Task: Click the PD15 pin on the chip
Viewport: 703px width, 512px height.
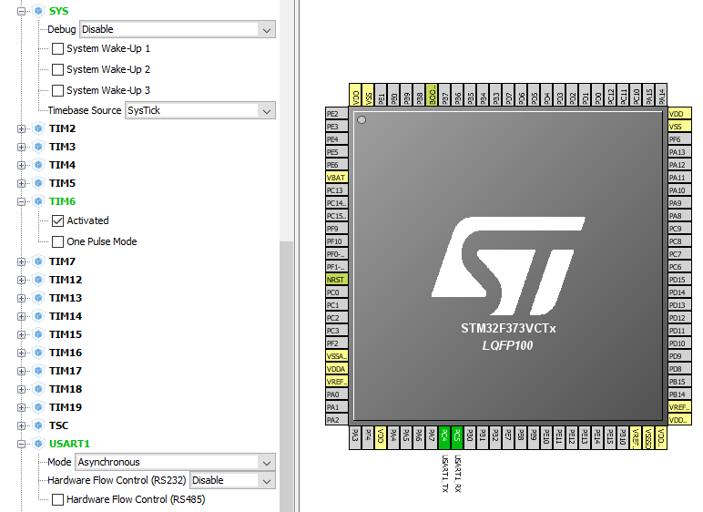Action: [x=679, y=280]
